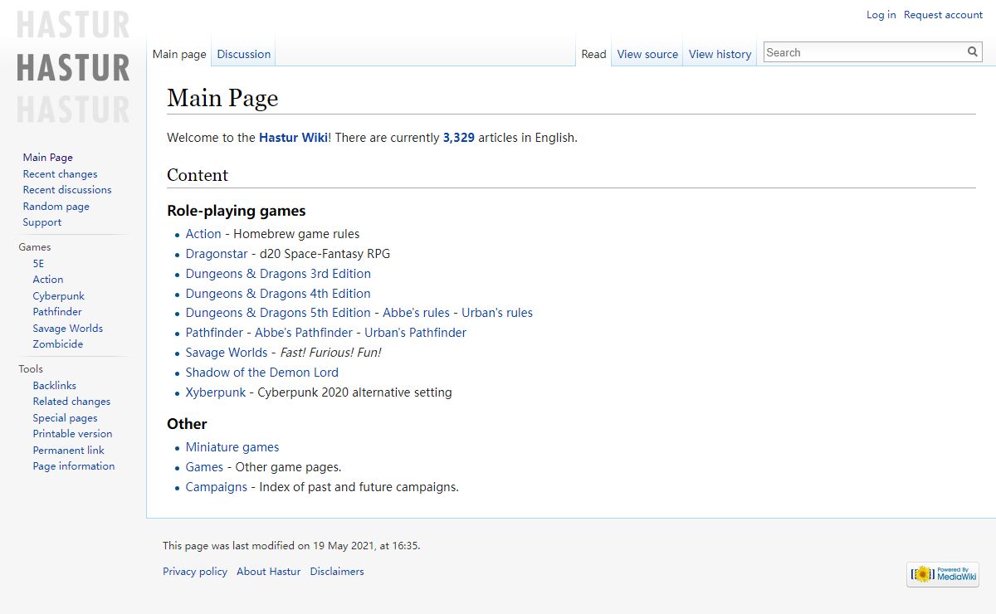Open the Abbe's rules link
This screenshot has height=614, width=996.
pyautogui.click(x=416, y=313)
